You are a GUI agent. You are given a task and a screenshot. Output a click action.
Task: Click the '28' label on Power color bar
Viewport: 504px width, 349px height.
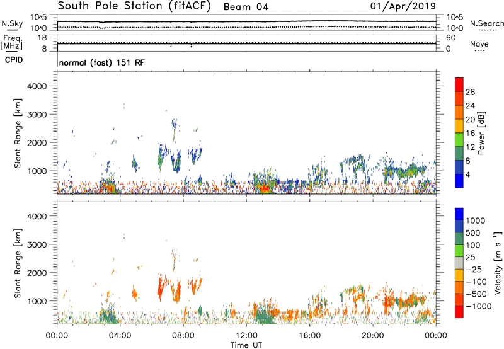[x=470, y=92]
